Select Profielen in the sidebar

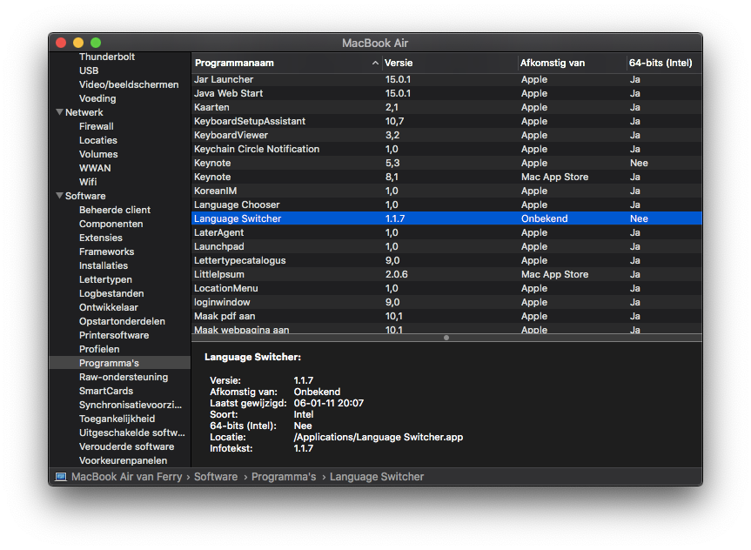[99, 348]
